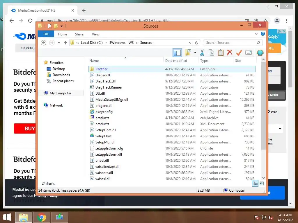This screenshot has width=298, height=223.
Task: Click SIGN UP on the MediaFire page
Action: click(x=28, y=48)
